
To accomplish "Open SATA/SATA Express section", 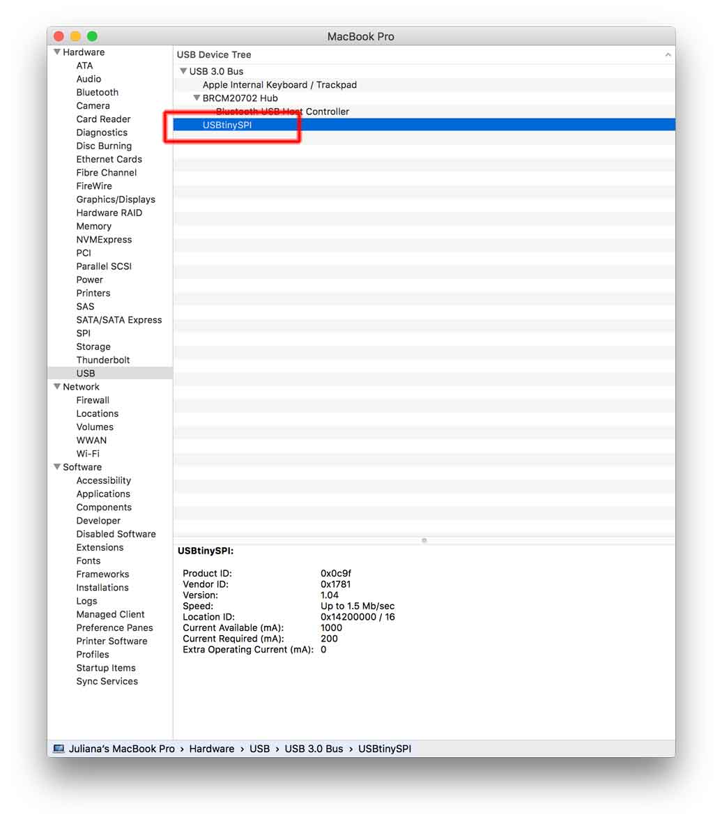I will coord(119,320).
